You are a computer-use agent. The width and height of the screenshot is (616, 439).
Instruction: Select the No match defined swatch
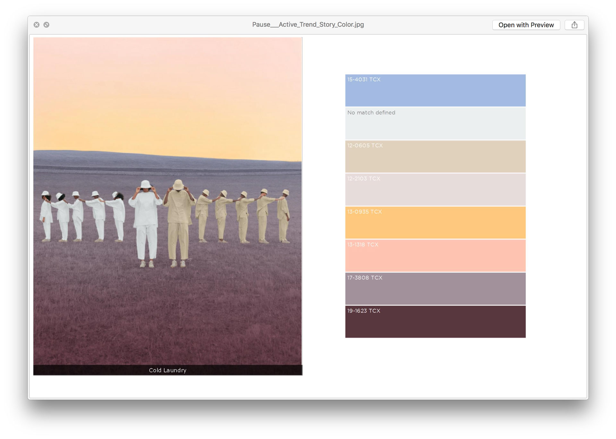pos(435,124)
